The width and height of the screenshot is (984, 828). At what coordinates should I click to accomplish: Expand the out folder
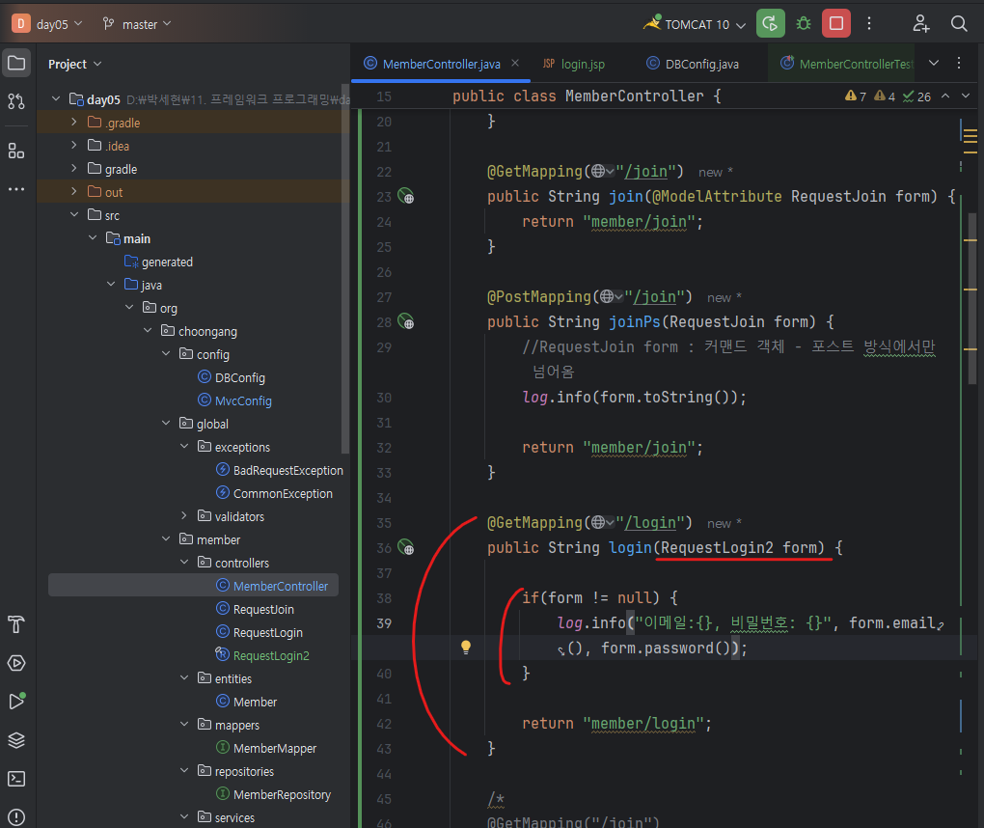(74, 191)
